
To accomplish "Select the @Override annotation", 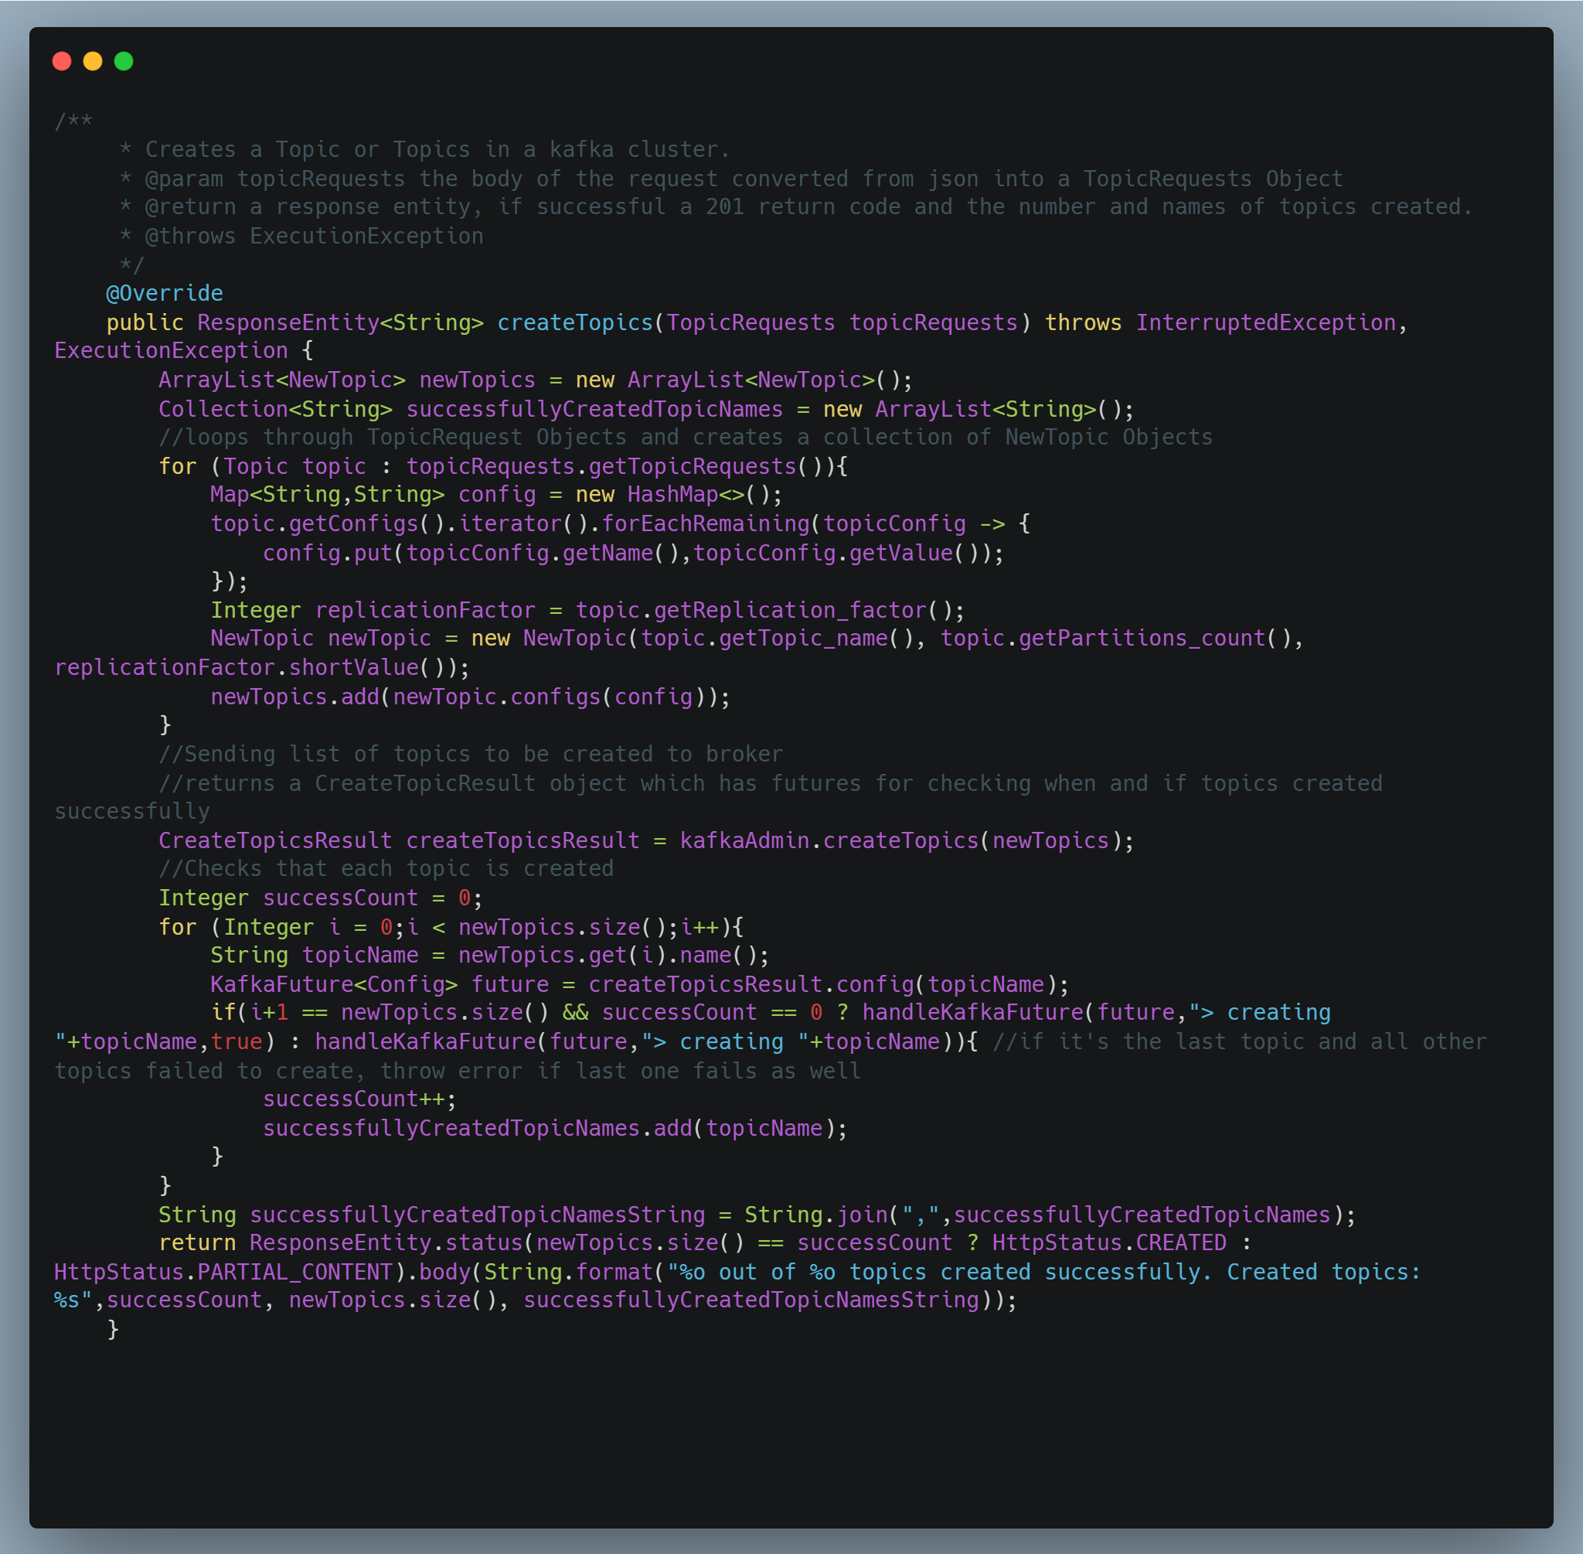I will (x=165, y=292).
